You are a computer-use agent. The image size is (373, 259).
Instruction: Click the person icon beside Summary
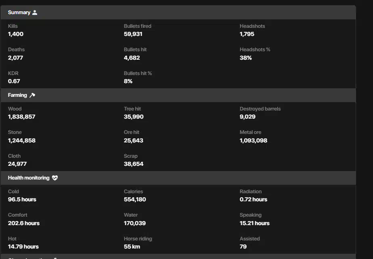click(35, 13)
